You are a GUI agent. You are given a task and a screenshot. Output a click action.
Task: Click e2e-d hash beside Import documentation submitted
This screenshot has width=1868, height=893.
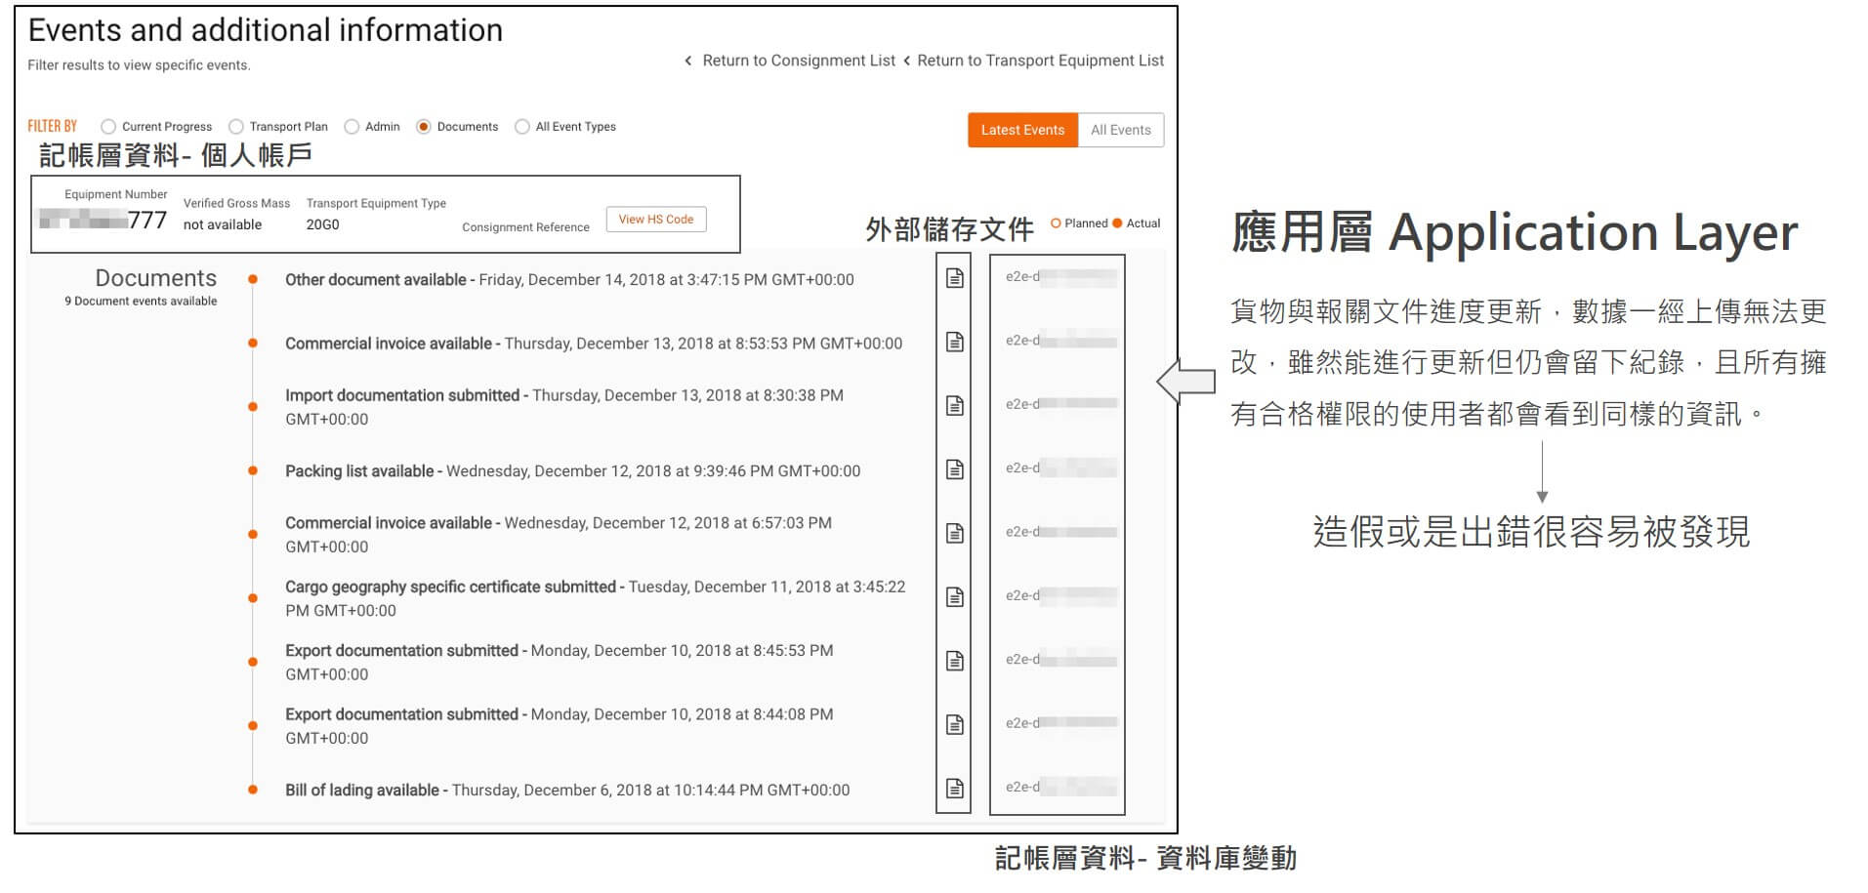1060,404
